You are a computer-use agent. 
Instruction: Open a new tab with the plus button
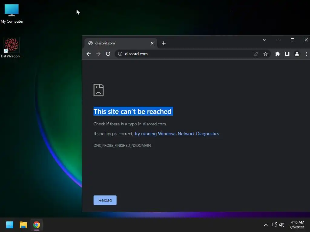164,43
